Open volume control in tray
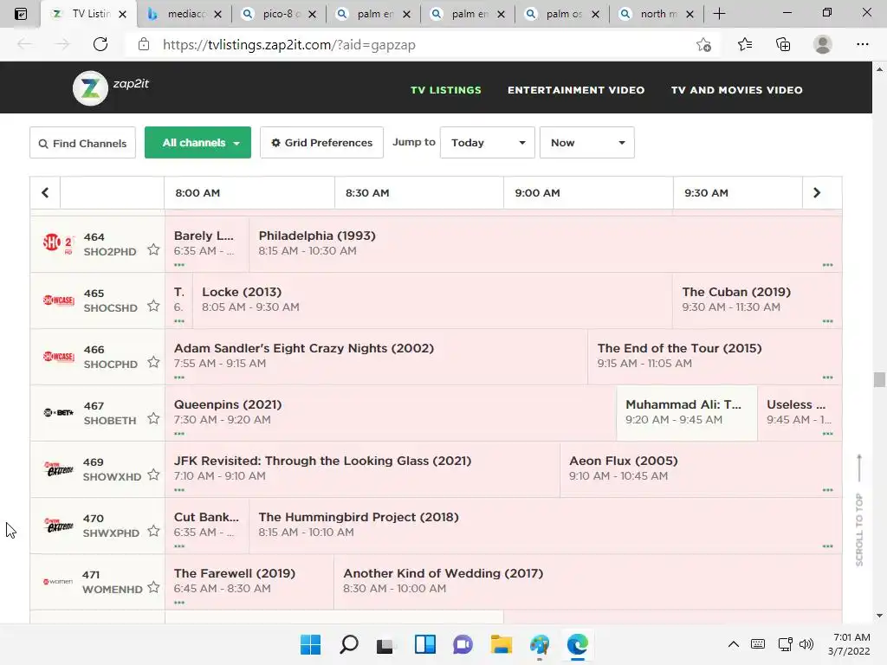 click(806, 644)
